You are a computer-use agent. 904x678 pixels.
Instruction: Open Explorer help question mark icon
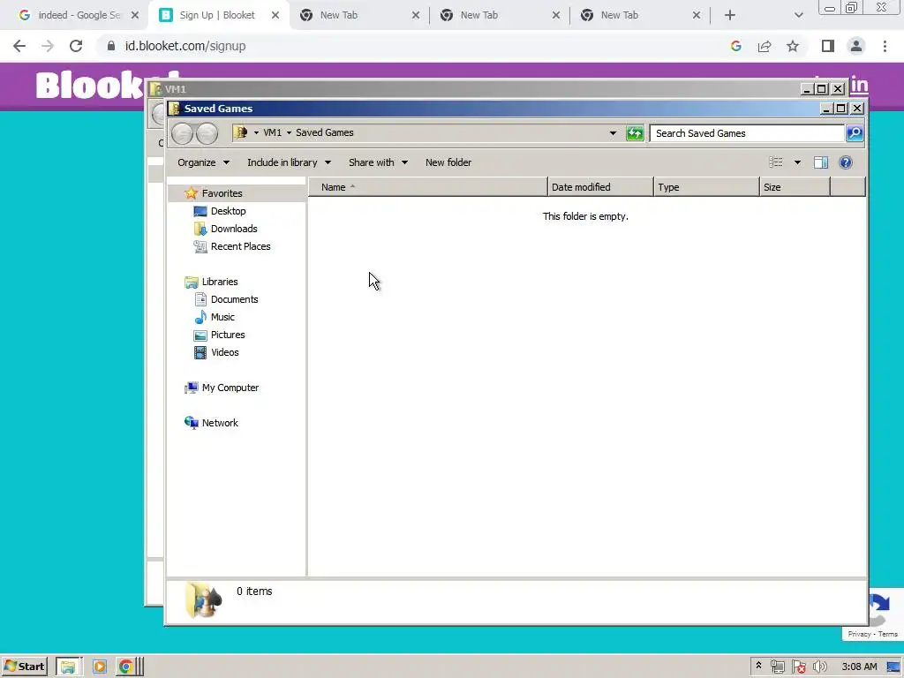click(x=846, y=162)
